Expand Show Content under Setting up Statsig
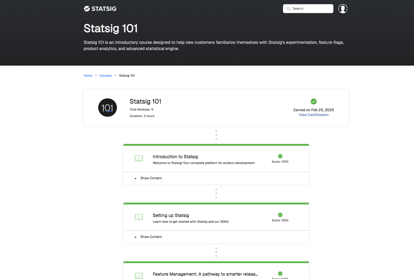This screenshot has height=279, width=414. pyautogui.click(x=151, y=237)
